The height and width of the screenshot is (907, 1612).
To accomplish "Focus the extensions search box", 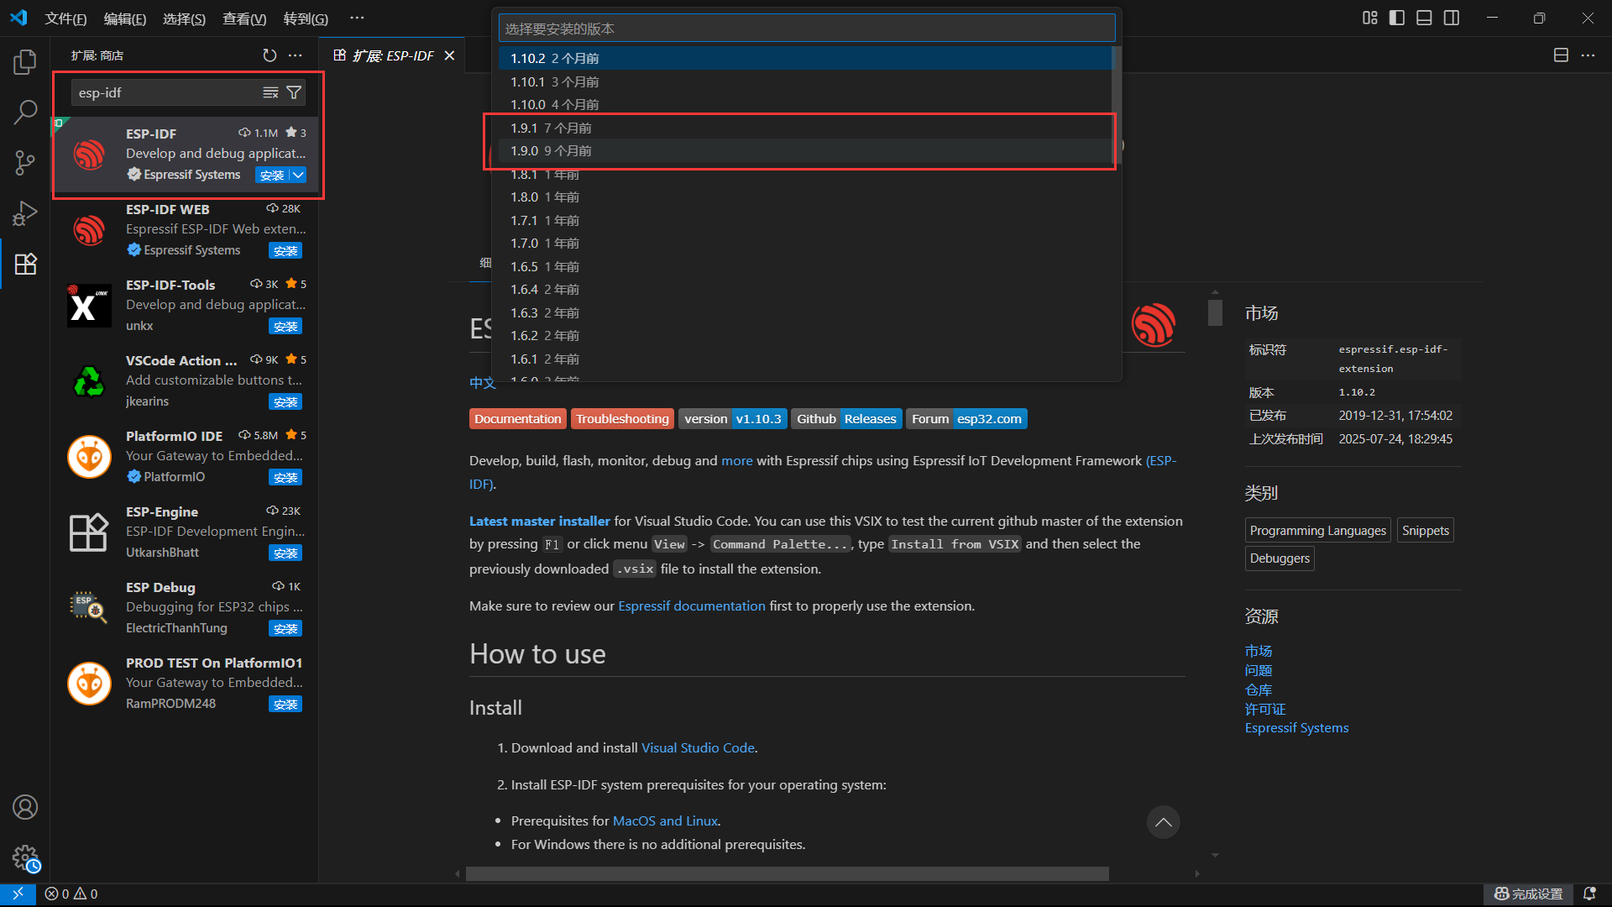I will point(168,92).
